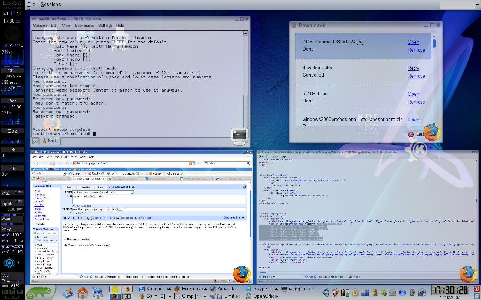Remove KDE-Plasma-1280x1024.jpg from Downloads
The image size is (481, 300).
point(416,50)
